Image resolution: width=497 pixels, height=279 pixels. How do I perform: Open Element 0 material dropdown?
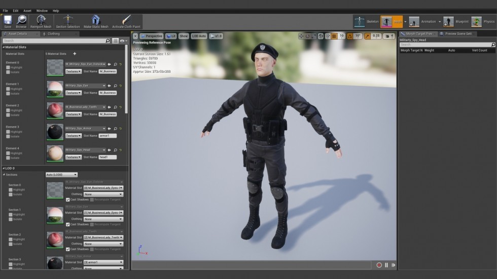click(86, 64)
